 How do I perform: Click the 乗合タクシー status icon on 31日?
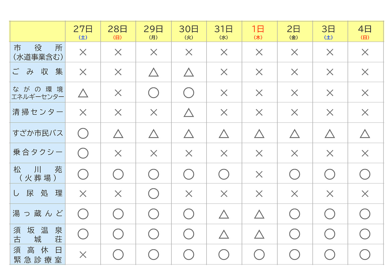click(224, 152)
